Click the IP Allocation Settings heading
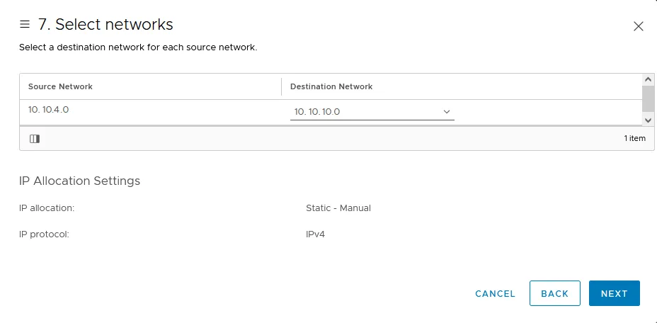657x323 pixels. click(79, 181)
